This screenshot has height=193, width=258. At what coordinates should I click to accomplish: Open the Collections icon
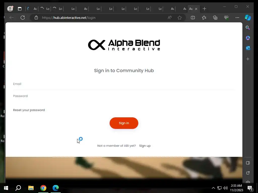215,18
